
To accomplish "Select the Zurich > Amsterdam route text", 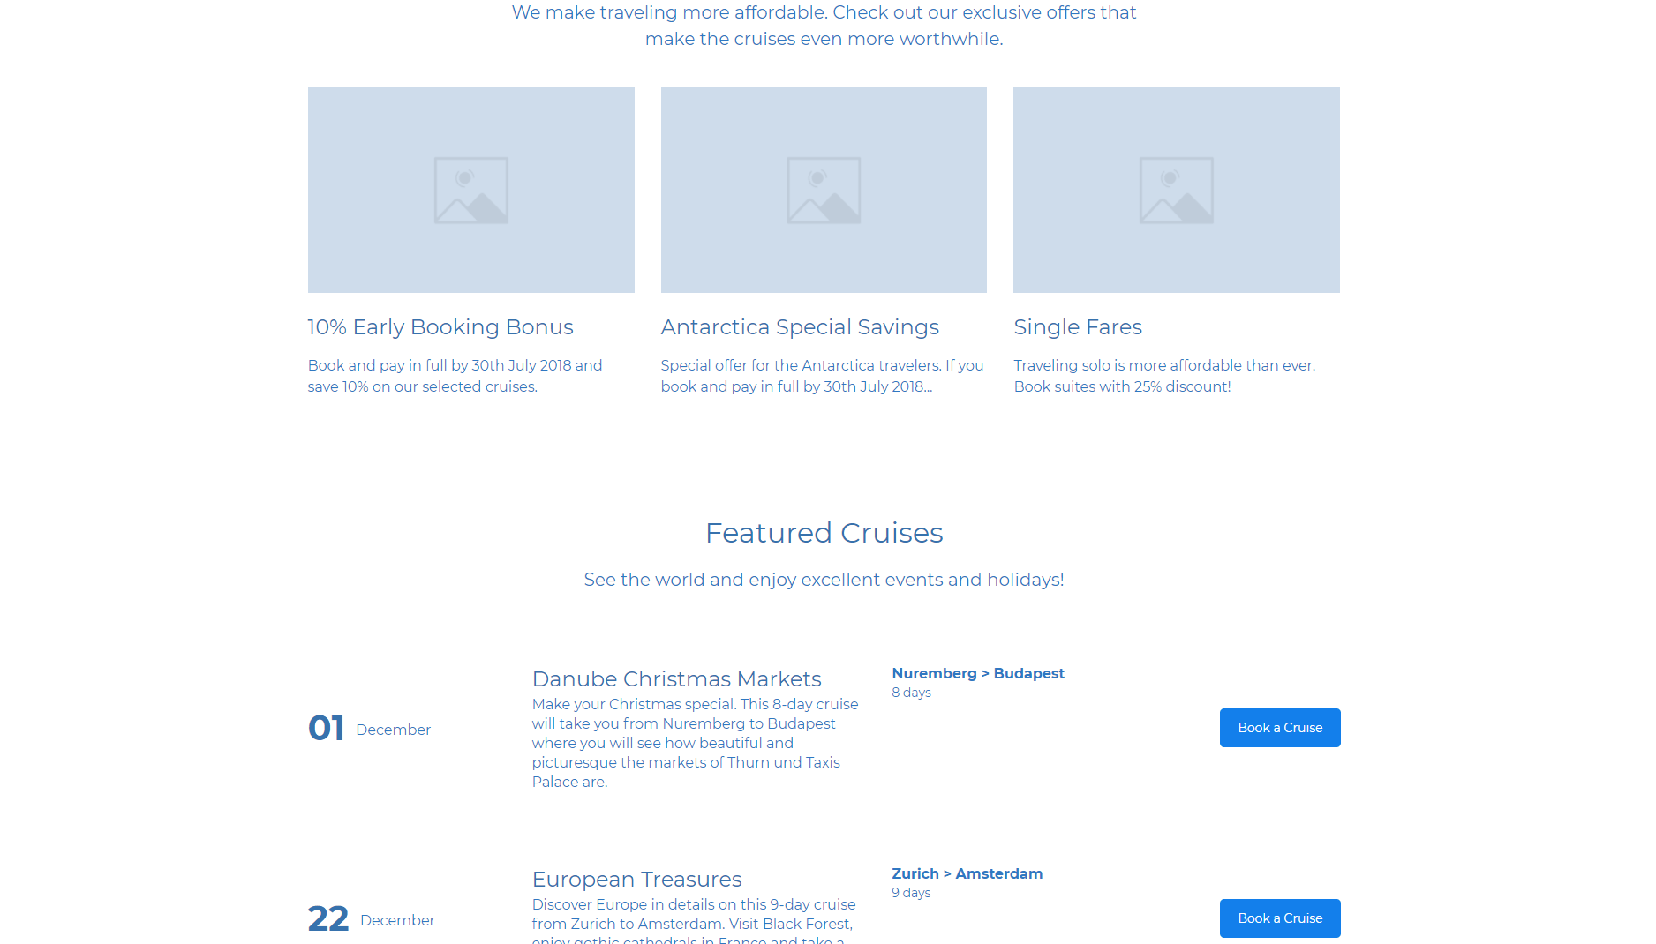I will [x=967, y=873].
